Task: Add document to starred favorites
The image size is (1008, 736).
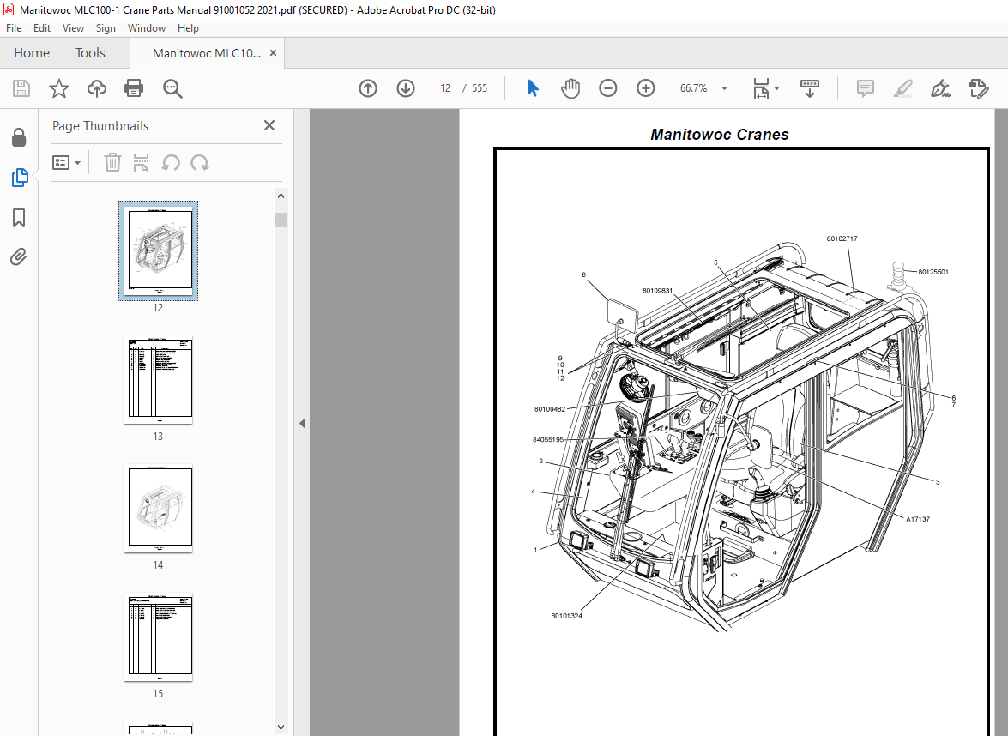Action: 59,88
